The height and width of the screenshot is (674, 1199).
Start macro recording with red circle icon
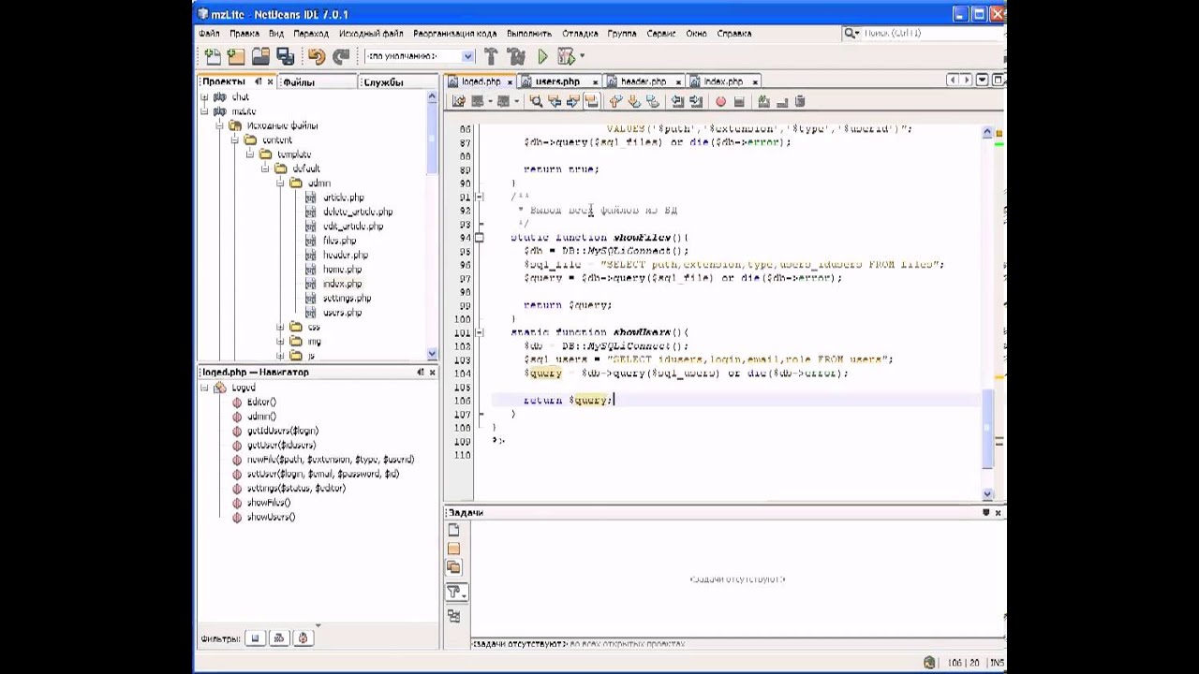[x=720, y=102]
